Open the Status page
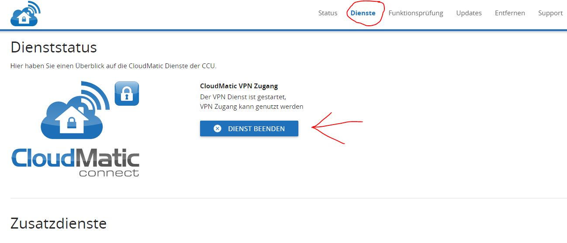567x243 pixels. (328, 13)
